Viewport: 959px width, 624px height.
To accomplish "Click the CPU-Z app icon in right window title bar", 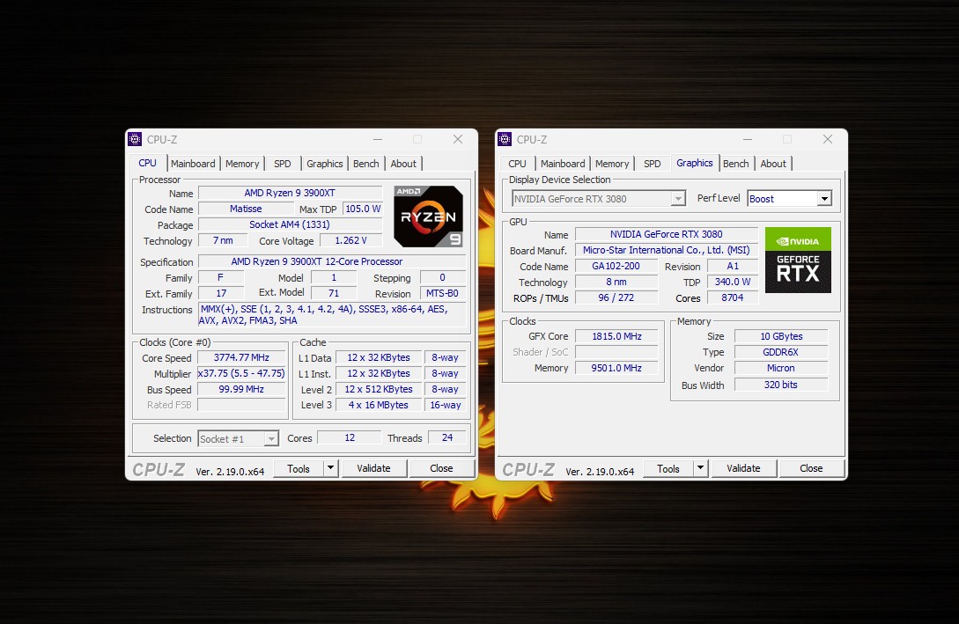I will pyautogui.click(x=505, y=139).
